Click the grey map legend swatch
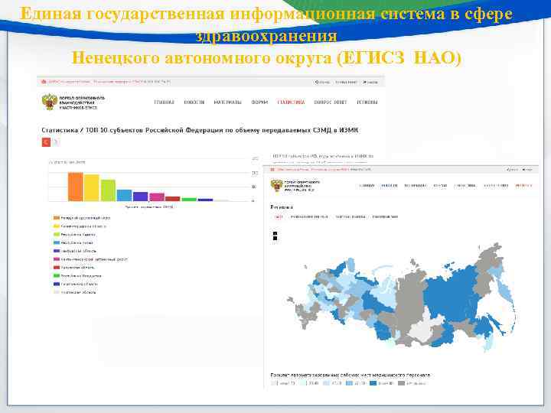 401,383
